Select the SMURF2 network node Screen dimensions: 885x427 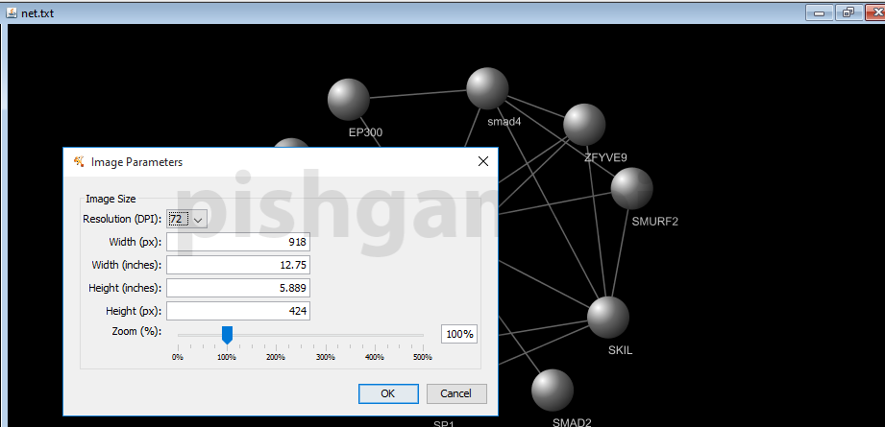631,188
